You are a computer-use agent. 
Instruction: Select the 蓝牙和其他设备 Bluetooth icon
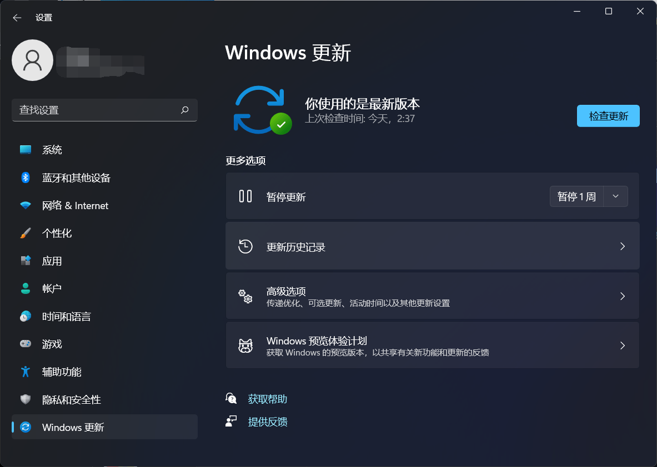pyautogui.click(x=25, y=177)
